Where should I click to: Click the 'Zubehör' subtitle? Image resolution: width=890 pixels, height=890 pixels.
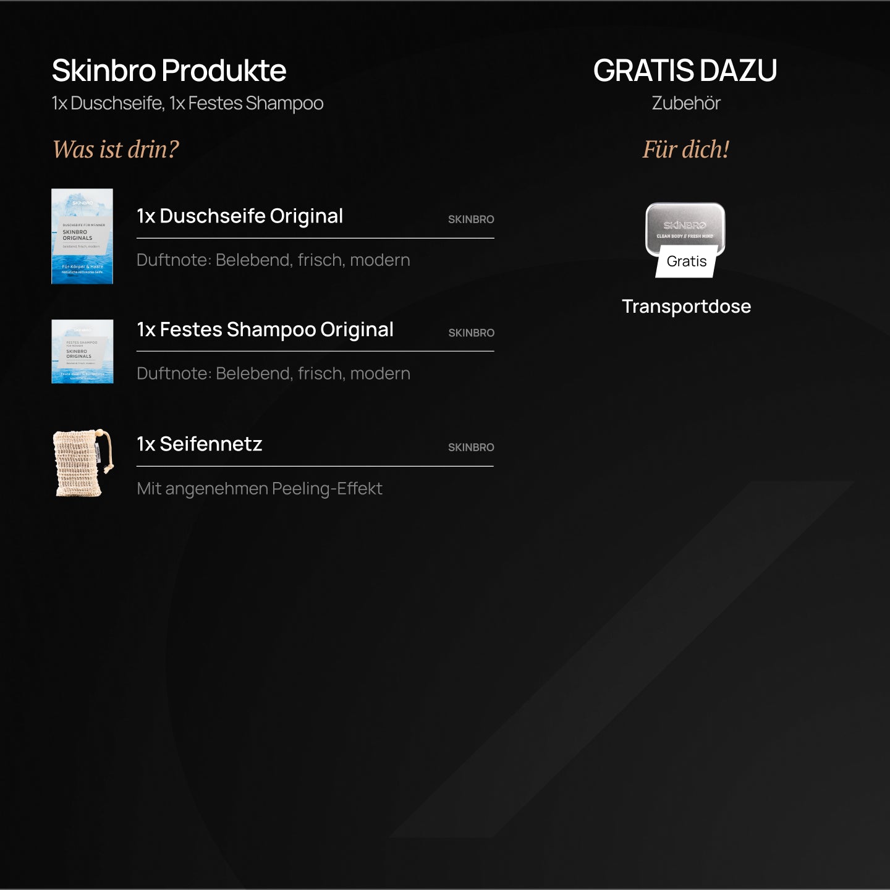[686, 103]
